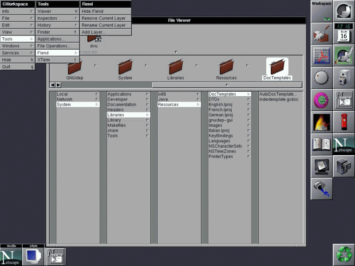This screenshot has height=266, width=355.
Task: Click the calendar clock dock tile
Action: click(343, 33)
